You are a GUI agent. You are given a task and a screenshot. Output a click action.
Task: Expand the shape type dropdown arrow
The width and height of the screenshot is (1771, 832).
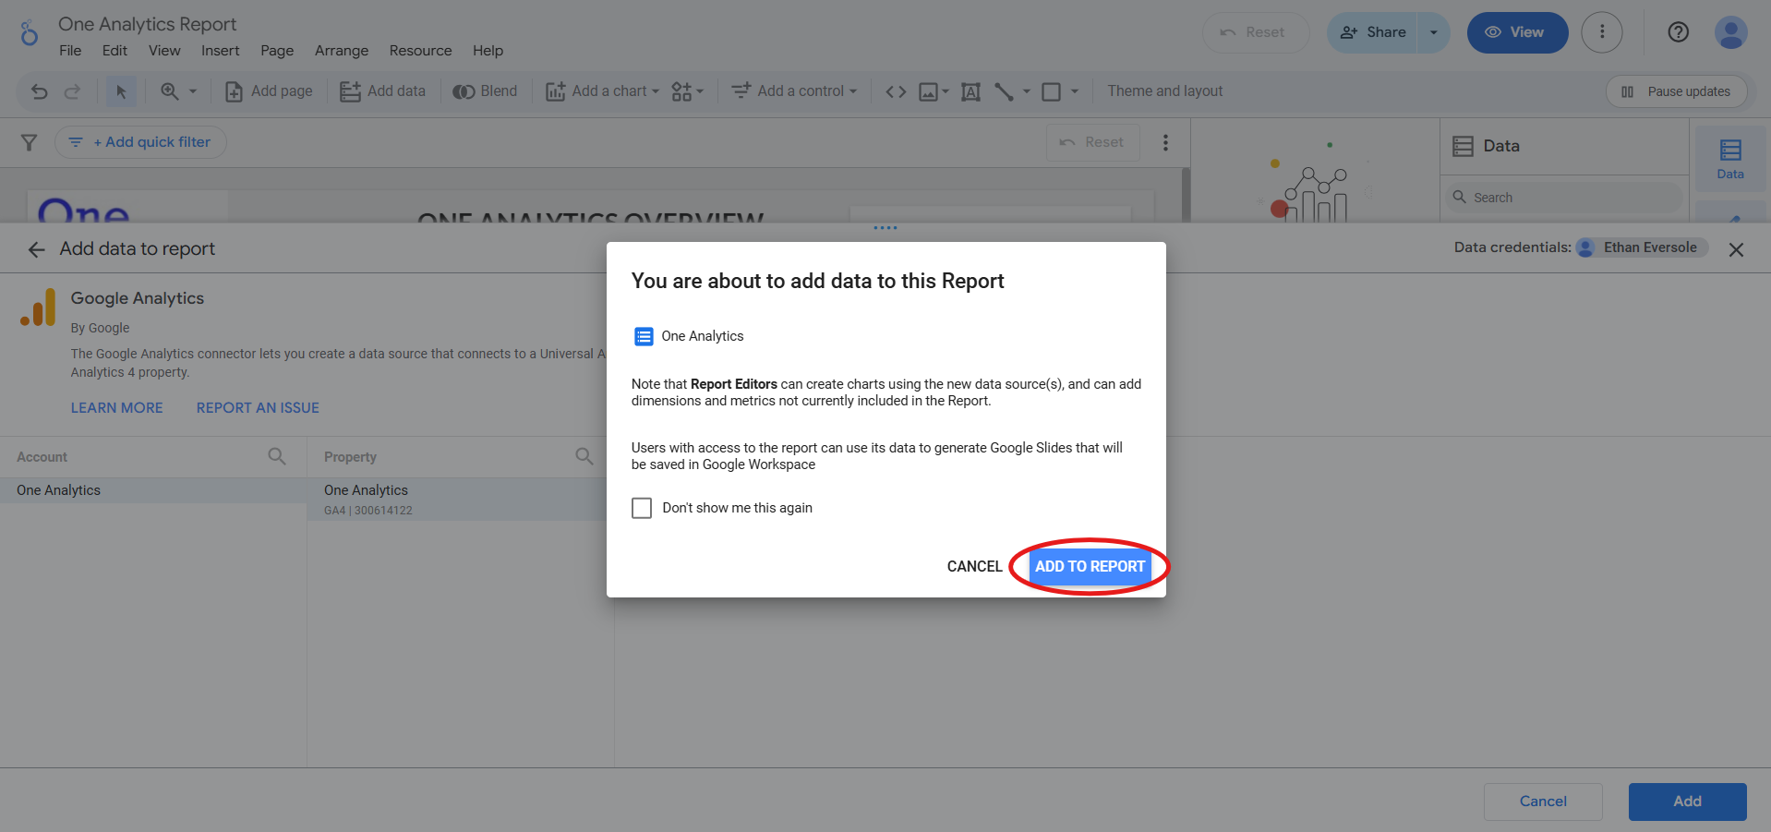1075,91
